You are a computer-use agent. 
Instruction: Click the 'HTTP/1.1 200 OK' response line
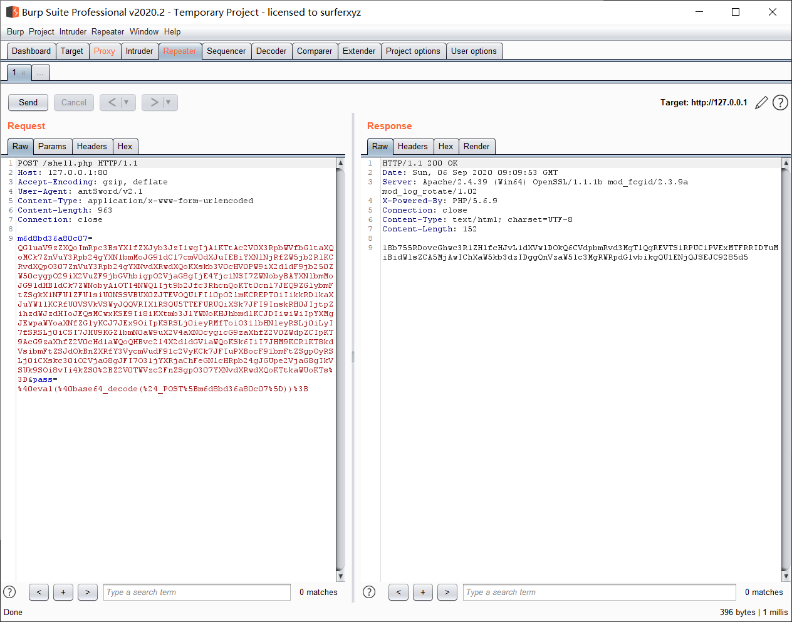pos(420,163)
